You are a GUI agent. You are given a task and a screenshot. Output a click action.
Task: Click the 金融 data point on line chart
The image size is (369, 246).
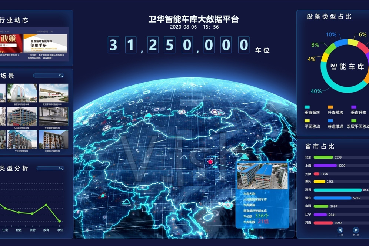[x=19, y=212]
